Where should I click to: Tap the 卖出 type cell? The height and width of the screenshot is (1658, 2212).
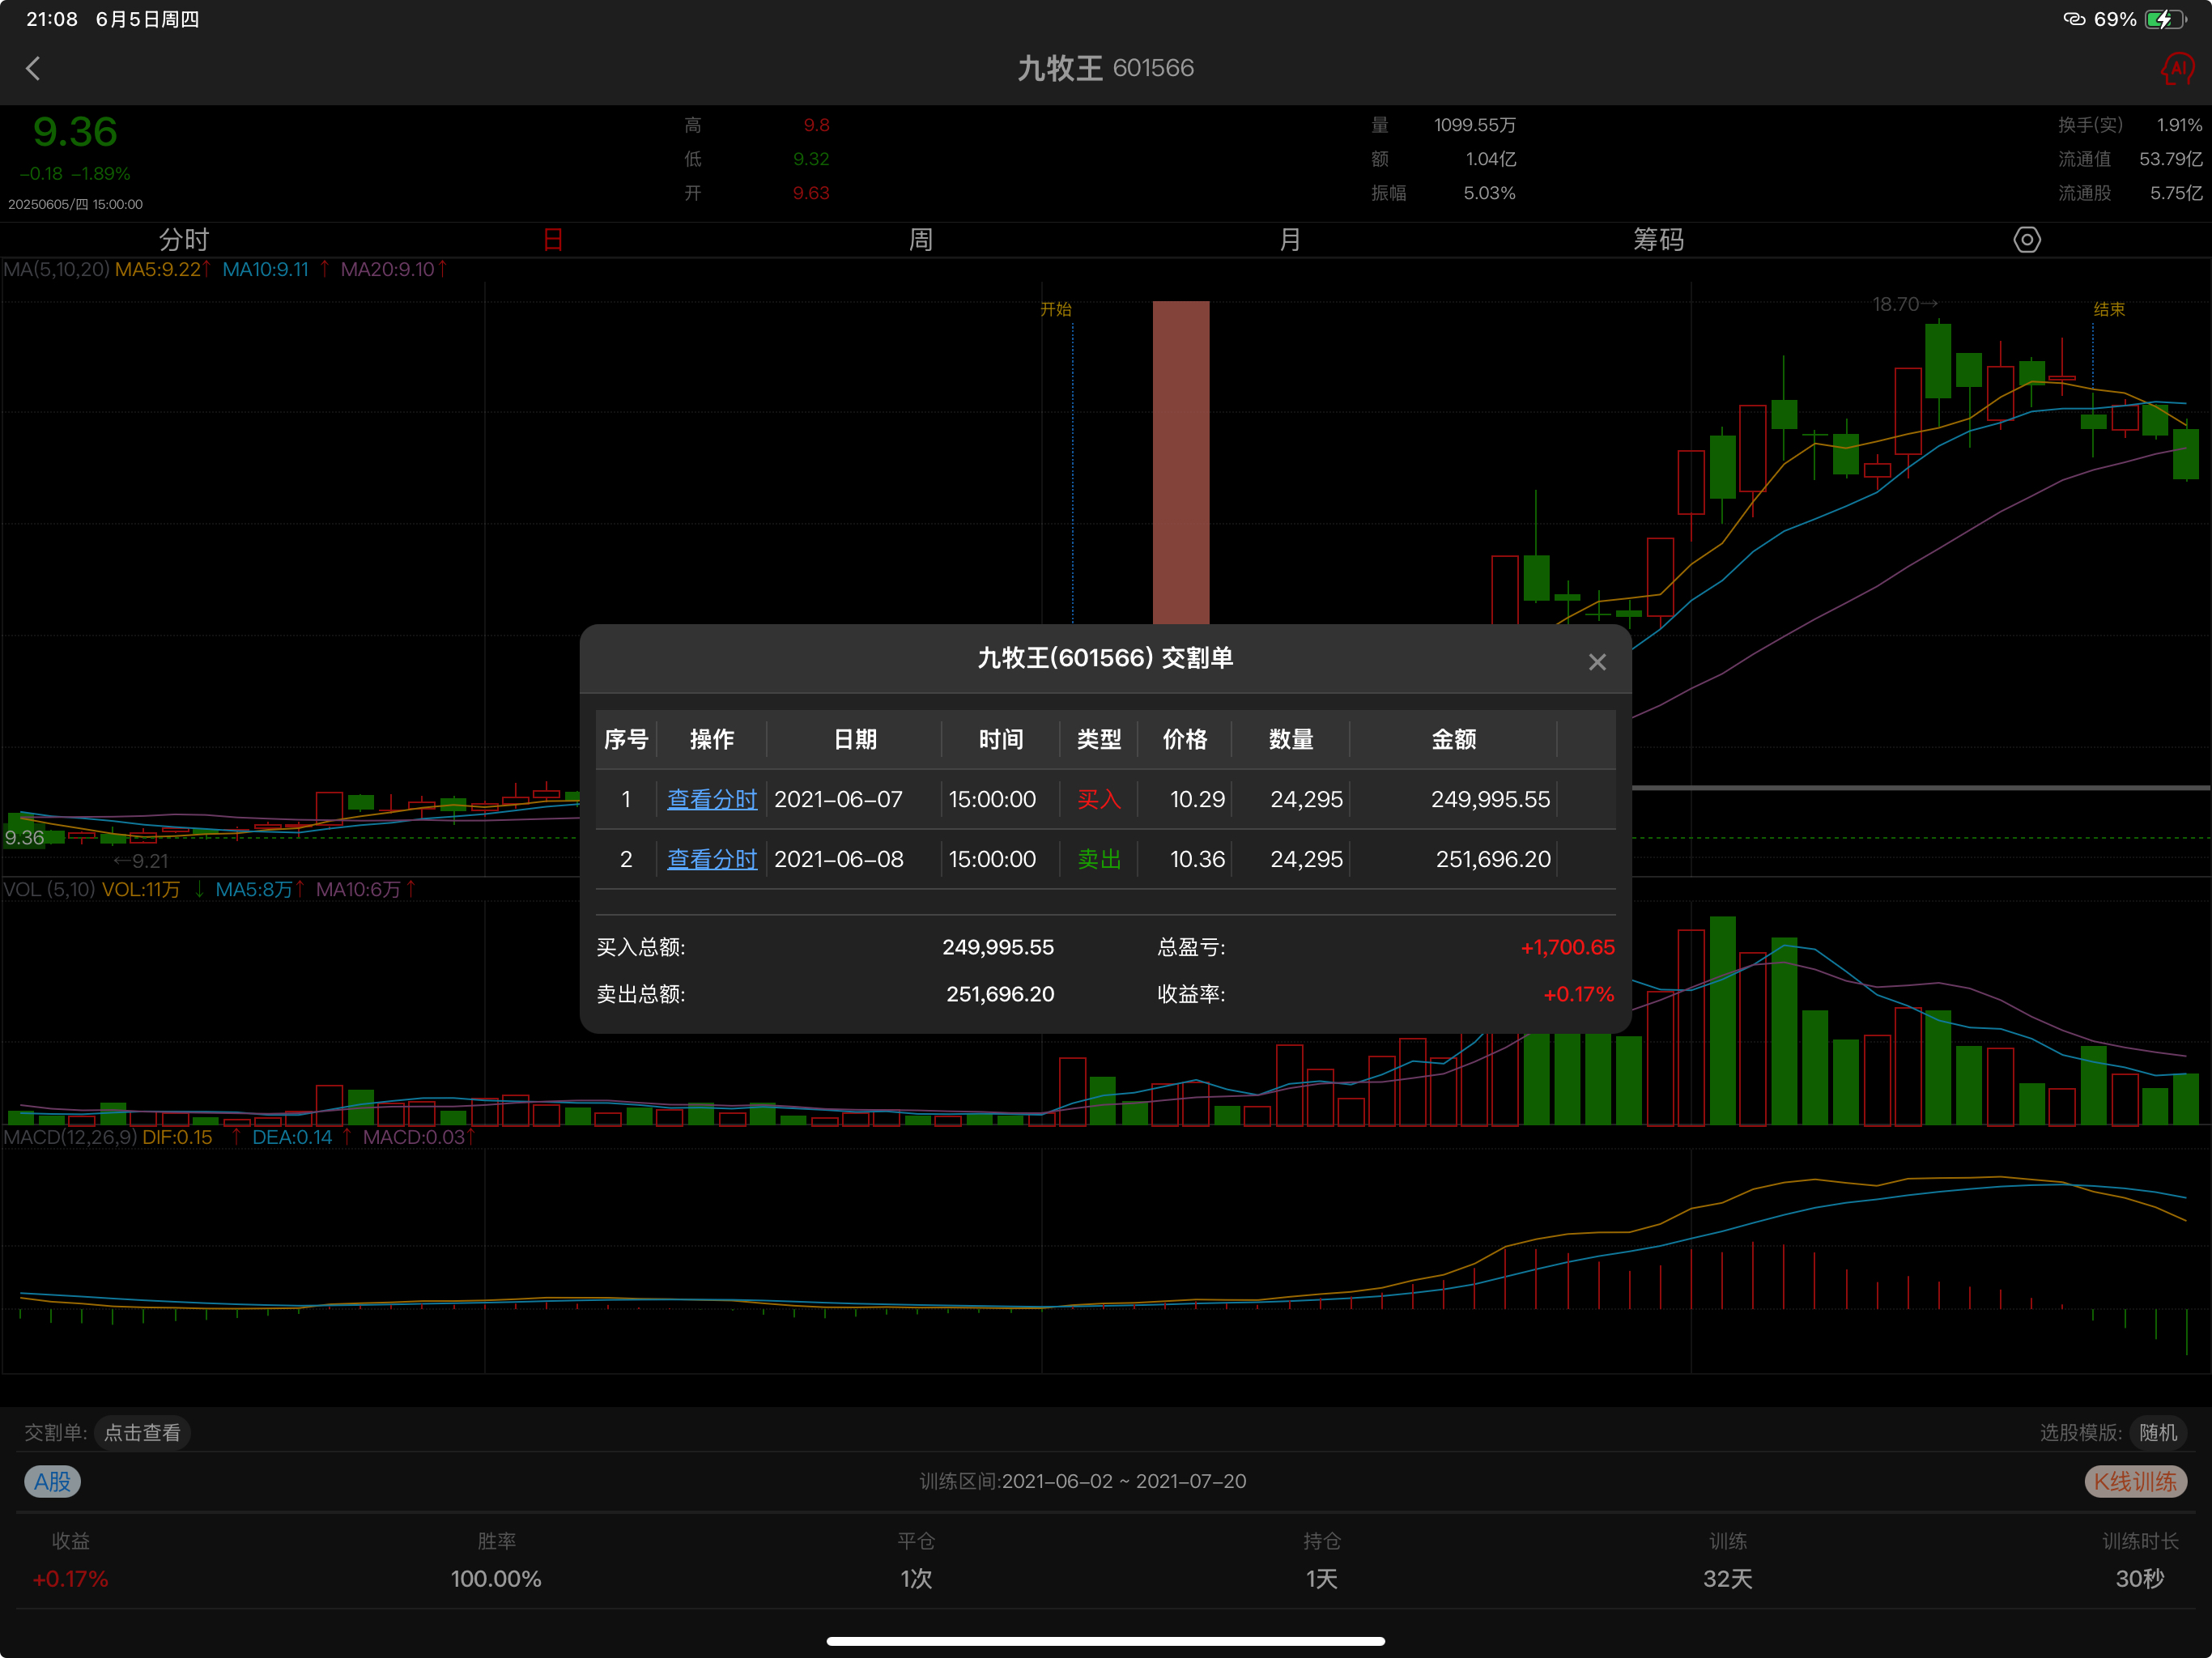click(x=1098, y=859)
